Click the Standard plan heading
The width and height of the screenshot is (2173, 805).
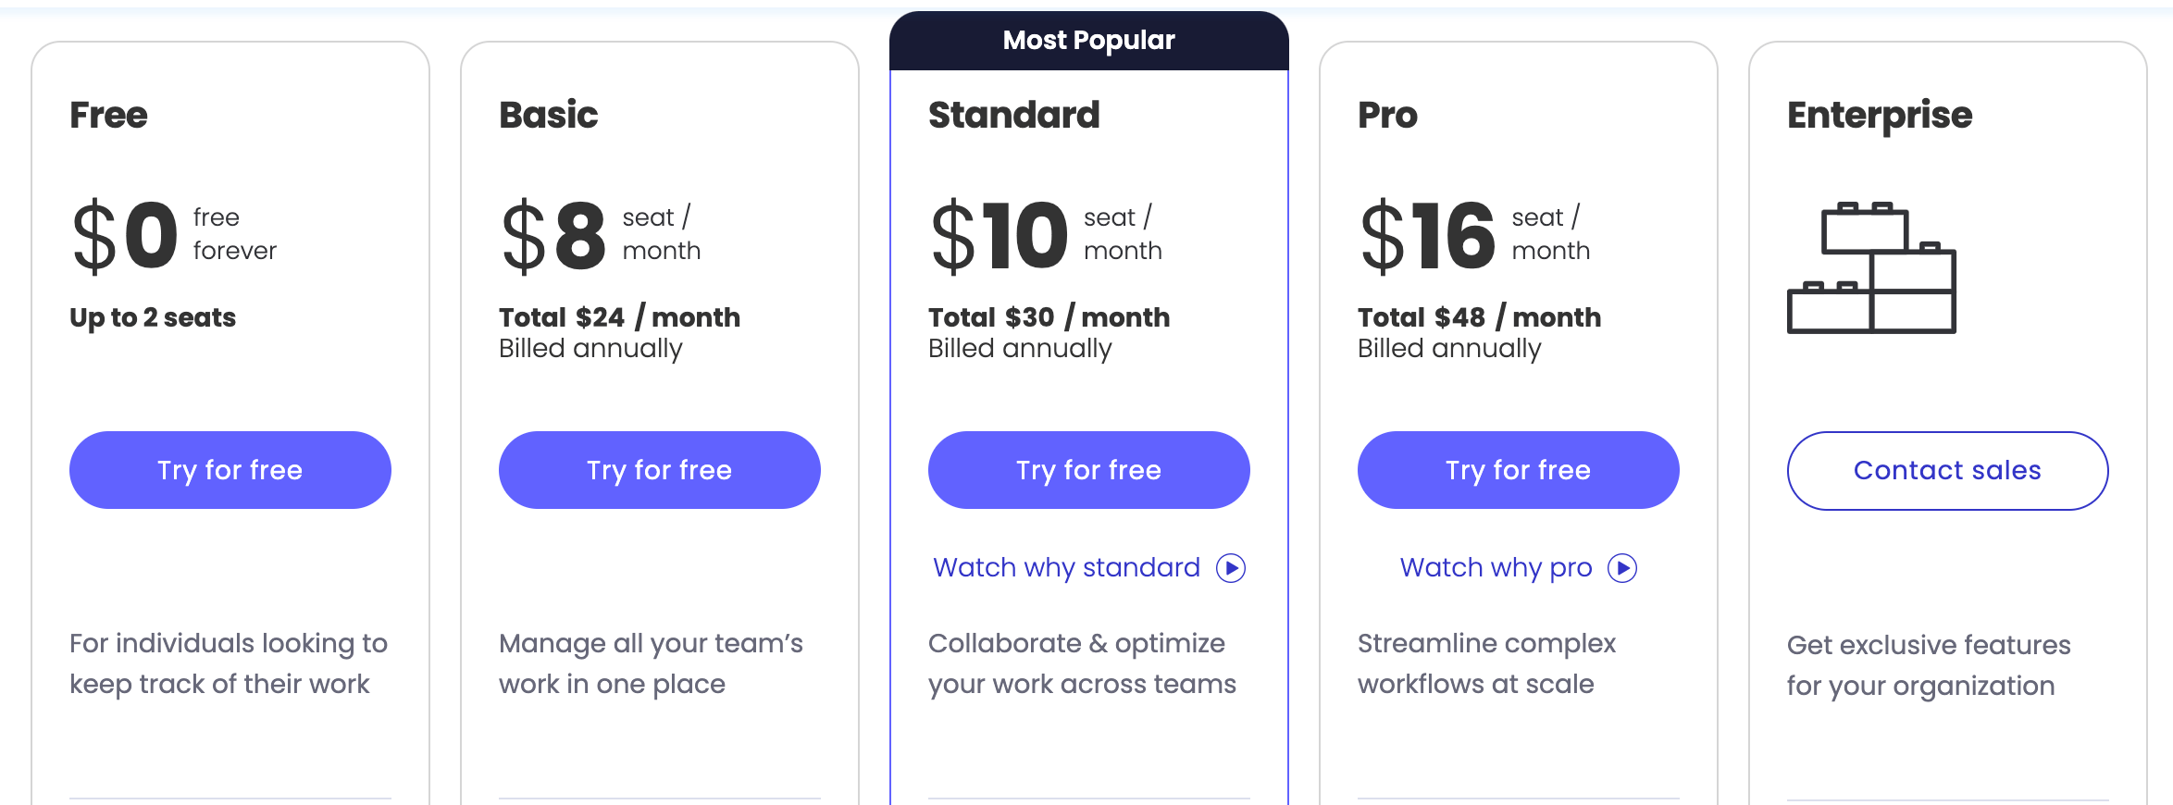coord(1014,115)
